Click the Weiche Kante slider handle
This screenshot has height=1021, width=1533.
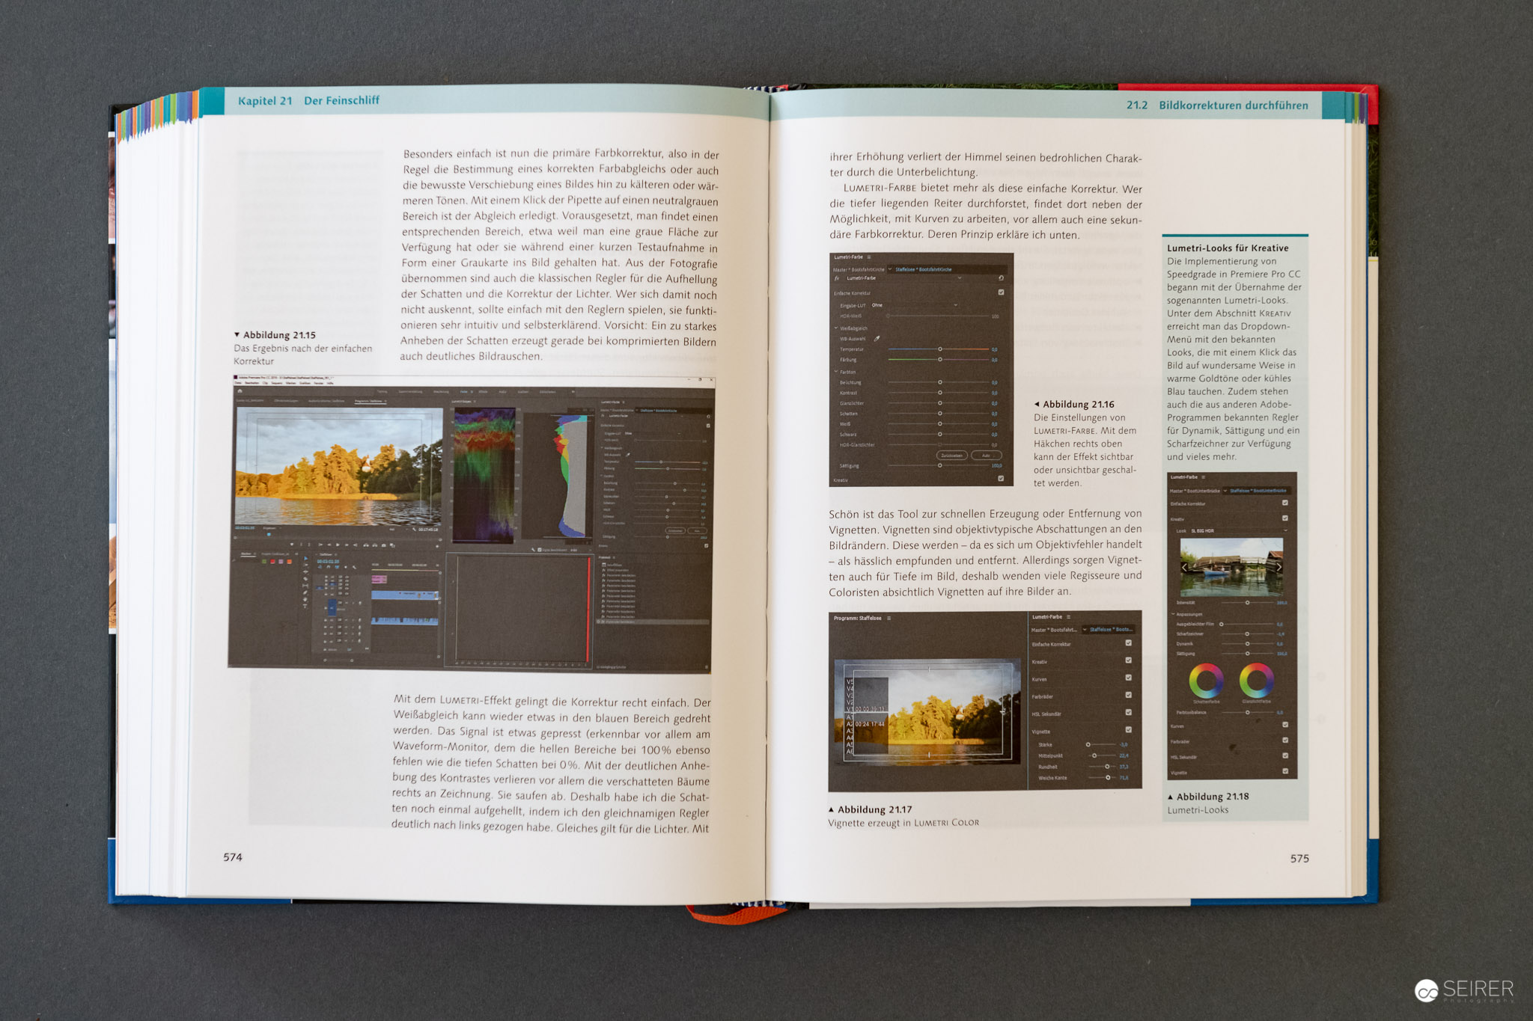click(x=1108, y=778)
